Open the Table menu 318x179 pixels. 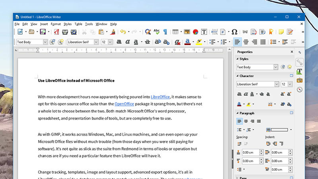point(78,24)
